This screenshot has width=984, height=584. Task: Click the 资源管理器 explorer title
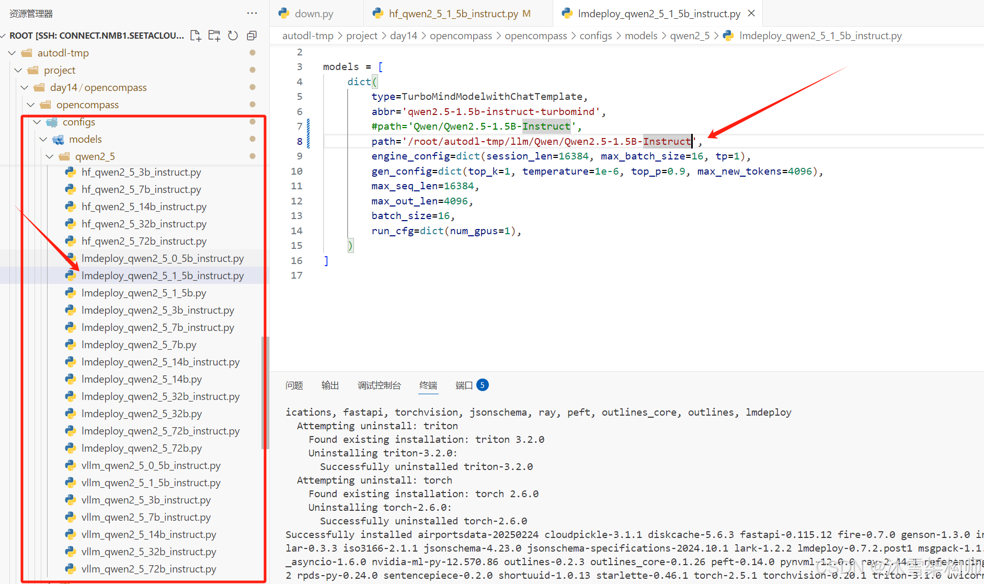31,14
